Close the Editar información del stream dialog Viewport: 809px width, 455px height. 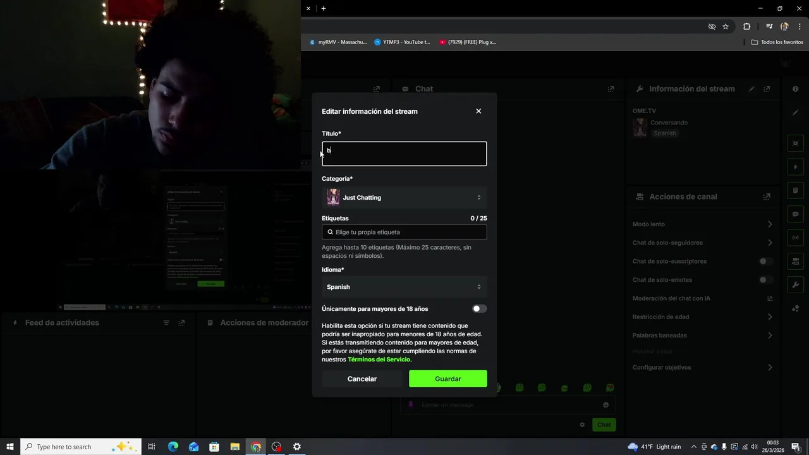pos(478,111)
